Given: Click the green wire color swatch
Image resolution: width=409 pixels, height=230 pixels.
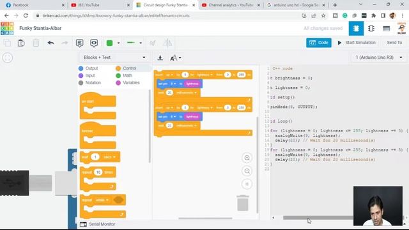Looking at the screenshot, I should coord(109,43).
